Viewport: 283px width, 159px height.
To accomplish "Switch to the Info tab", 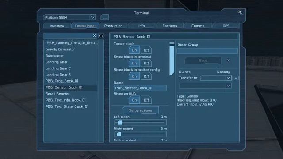I will pos(141,26).
